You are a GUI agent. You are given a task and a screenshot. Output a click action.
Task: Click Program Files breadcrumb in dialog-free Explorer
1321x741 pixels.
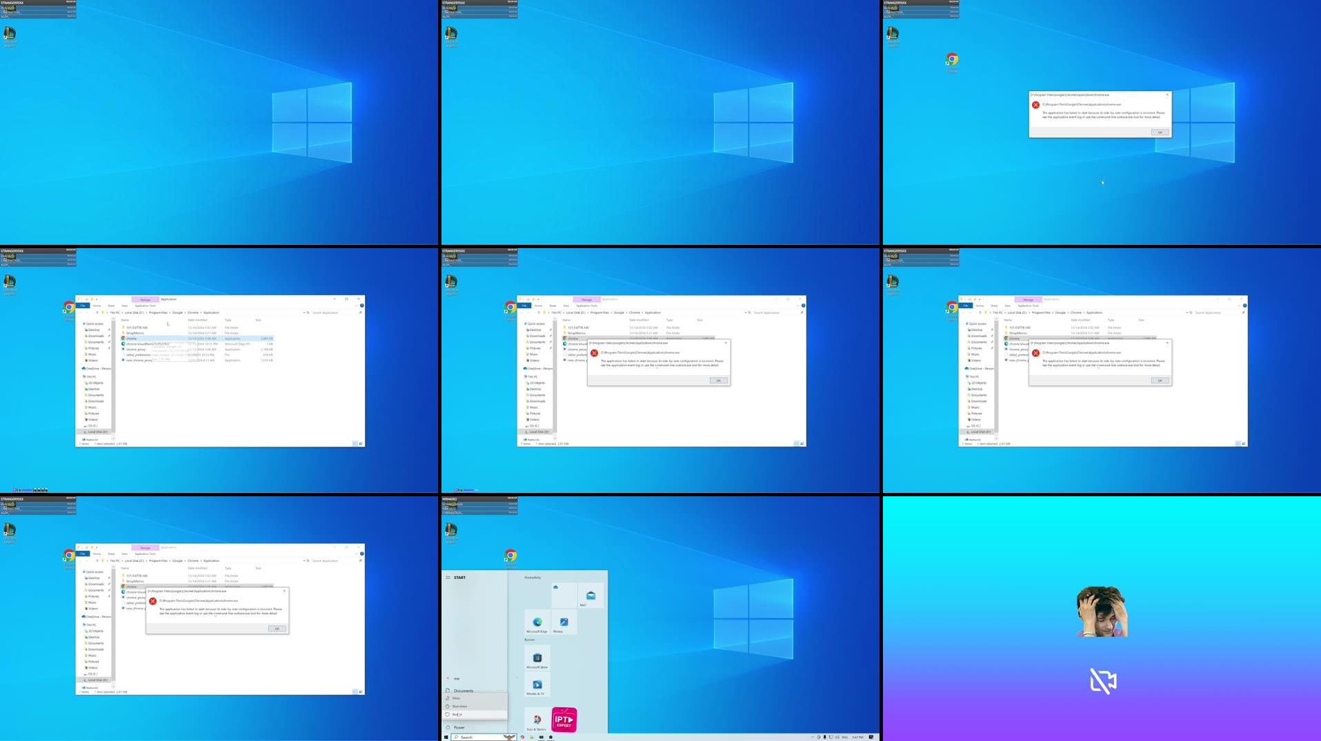point(158,312)
